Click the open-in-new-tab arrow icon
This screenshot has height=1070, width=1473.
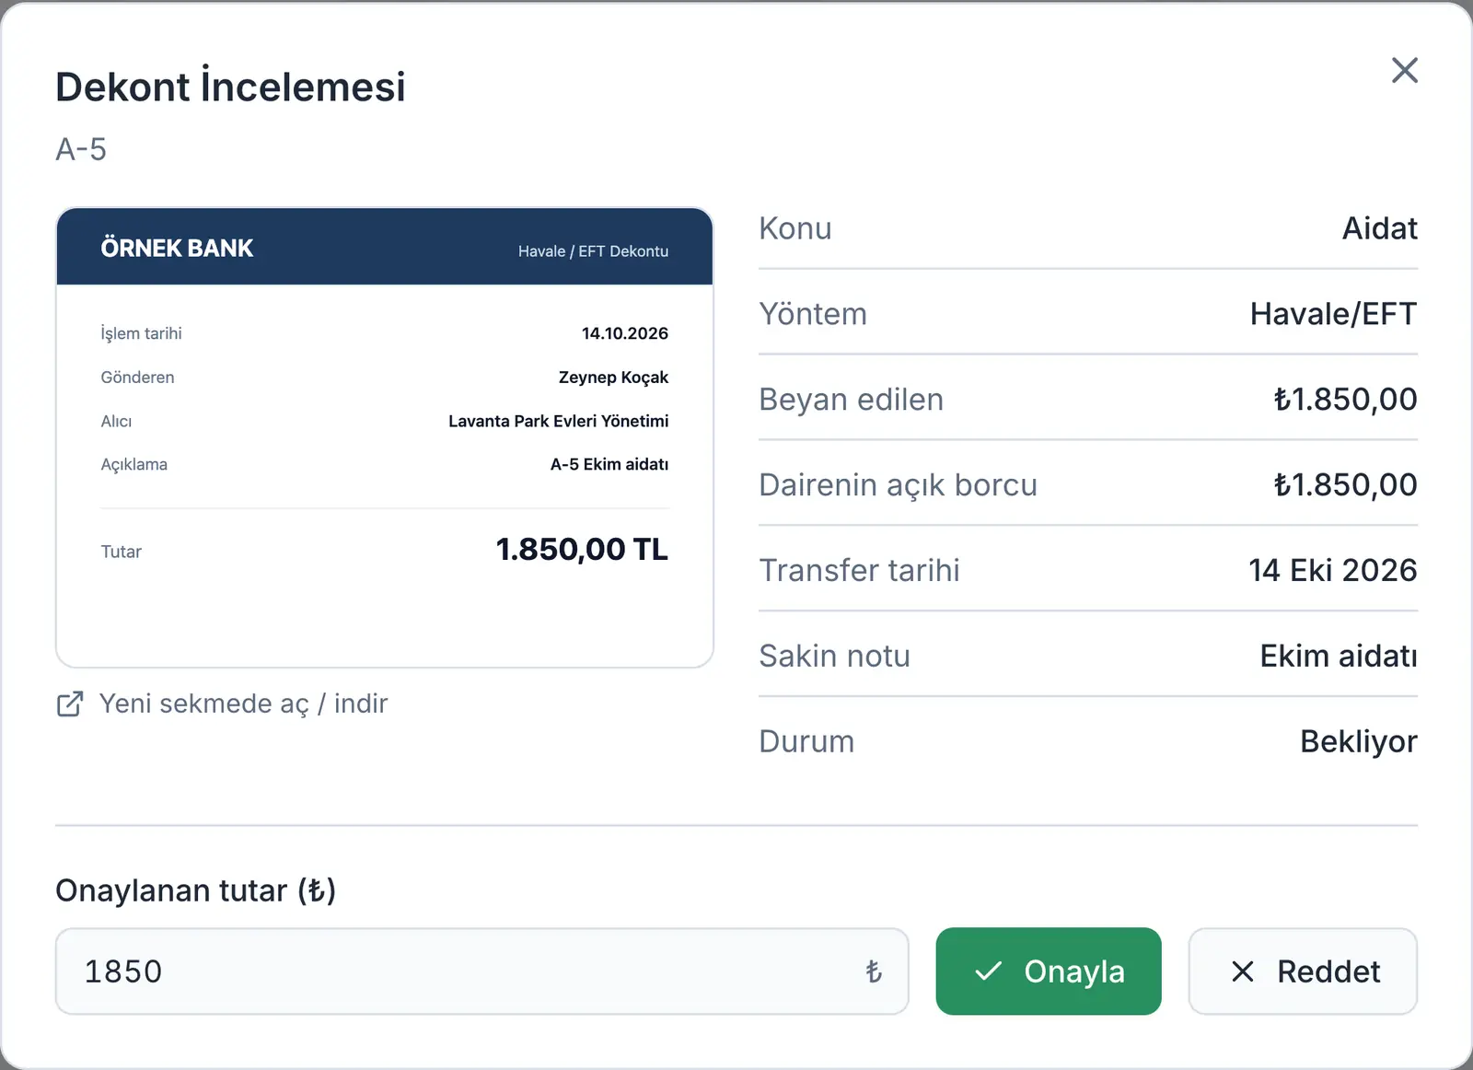pos(70,704)
